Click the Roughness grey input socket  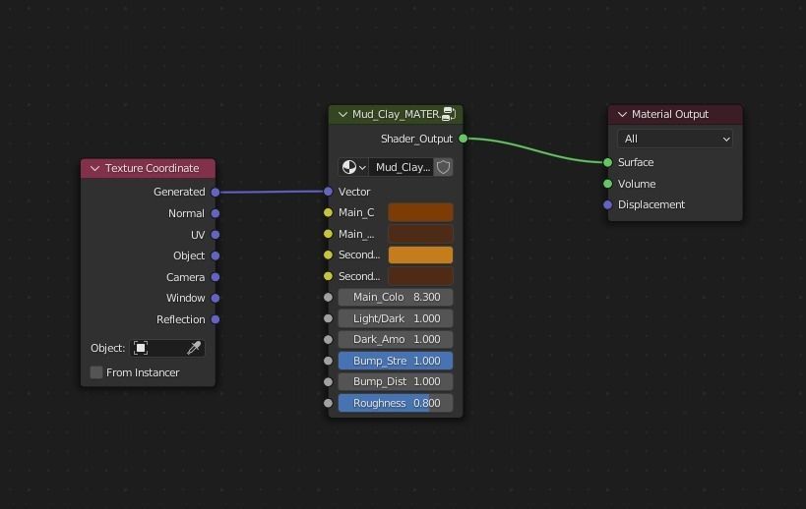328,403
